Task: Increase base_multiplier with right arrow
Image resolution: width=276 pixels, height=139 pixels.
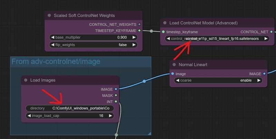Action: click(134, 37)
